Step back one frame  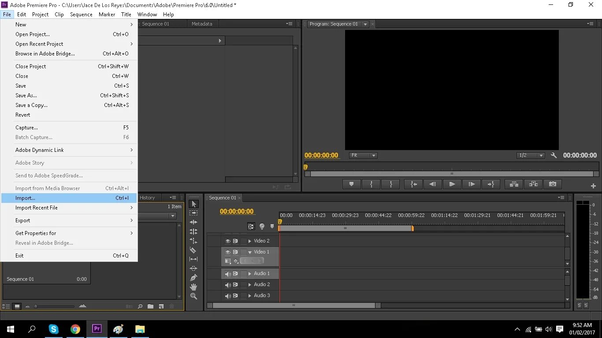pos(433,184)
